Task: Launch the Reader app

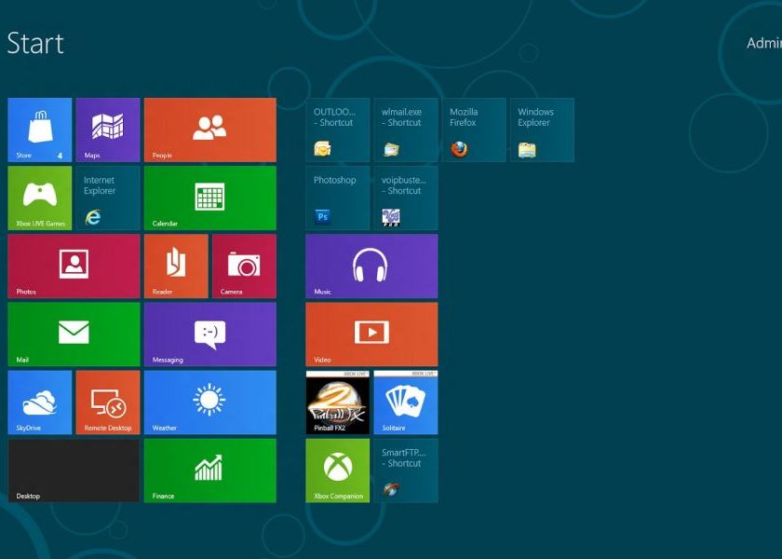Action: (175, 266)
